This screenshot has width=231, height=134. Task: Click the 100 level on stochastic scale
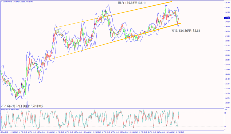[226, 109]
